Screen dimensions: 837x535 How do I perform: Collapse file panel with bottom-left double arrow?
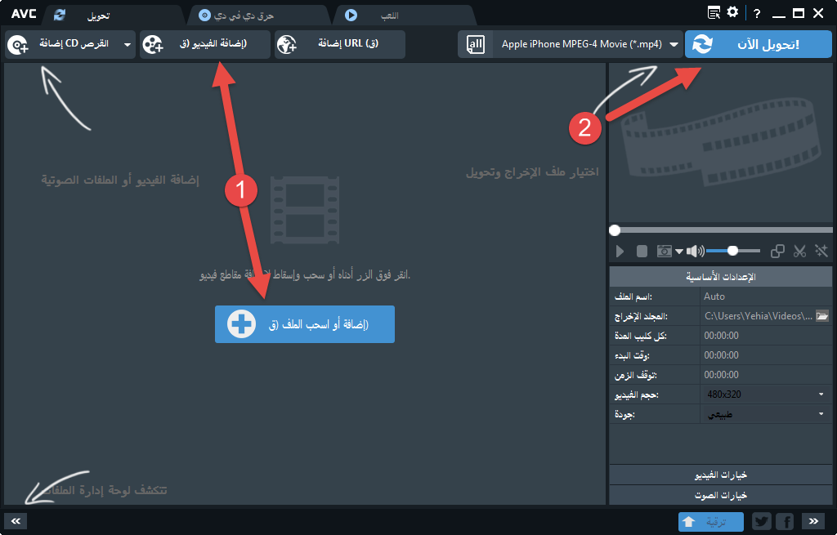pyautogui.click(x=16, y=521)
